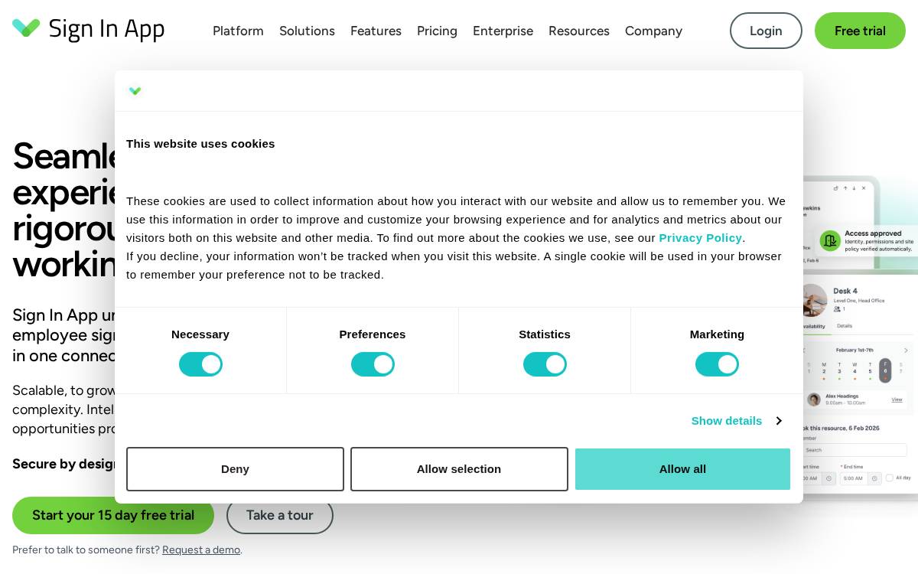The height and width of the screenshot is (574, 918).
Task: Open the Platform menu
Action: (238, 31)
